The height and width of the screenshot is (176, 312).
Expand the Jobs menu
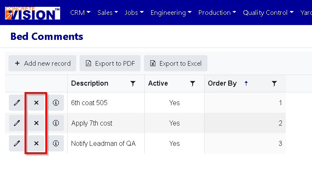click(x=134, y=13)
